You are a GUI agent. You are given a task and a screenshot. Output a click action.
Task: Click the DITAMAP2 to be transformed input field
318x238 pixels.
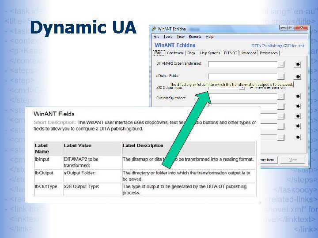point(242,64)
